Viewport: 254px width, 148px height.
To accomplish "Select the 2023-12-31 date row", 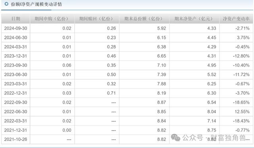I will coord(127,56).
